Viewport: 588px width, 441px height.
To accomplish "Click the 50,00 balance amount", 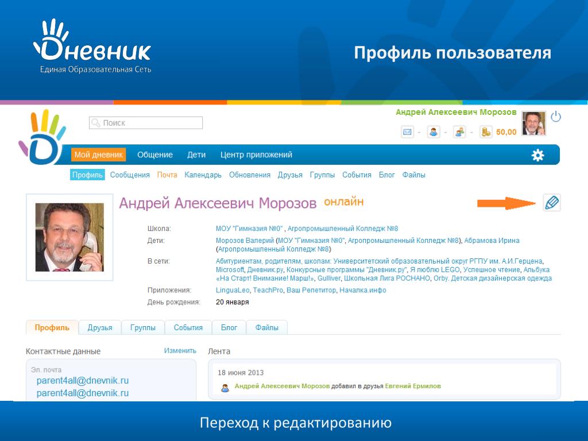I will click(506, 132).
